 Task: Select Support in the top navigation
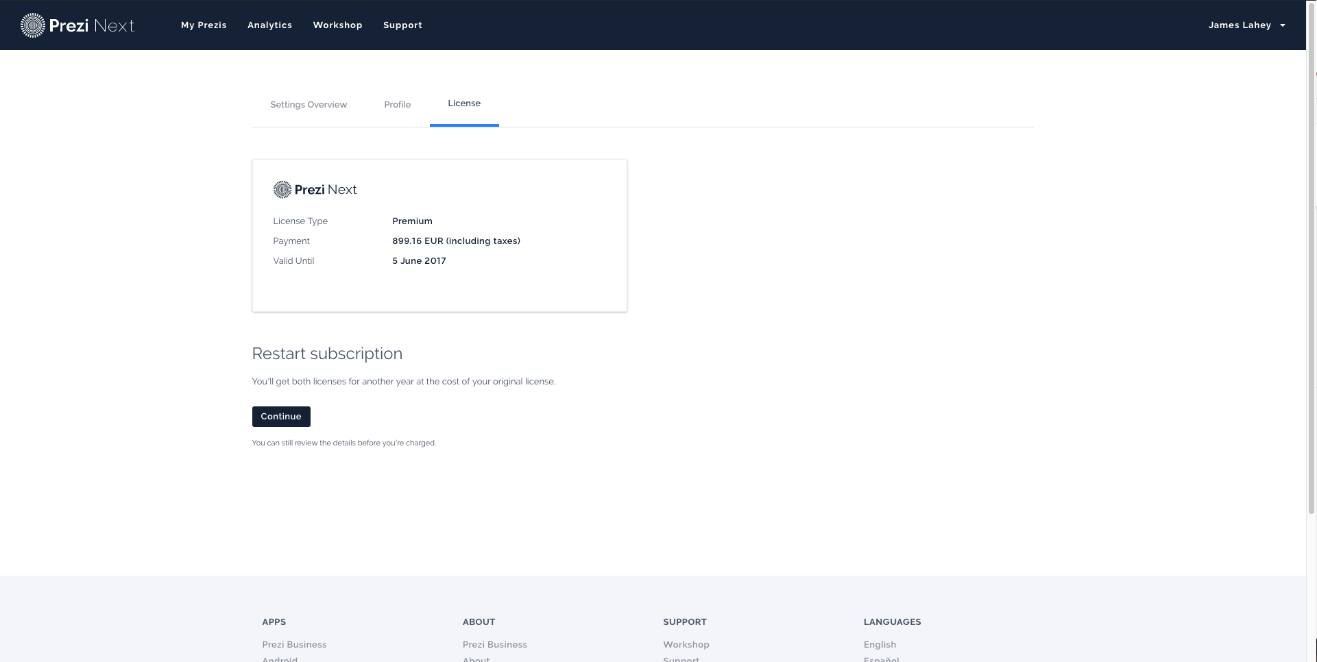point(402,25)
